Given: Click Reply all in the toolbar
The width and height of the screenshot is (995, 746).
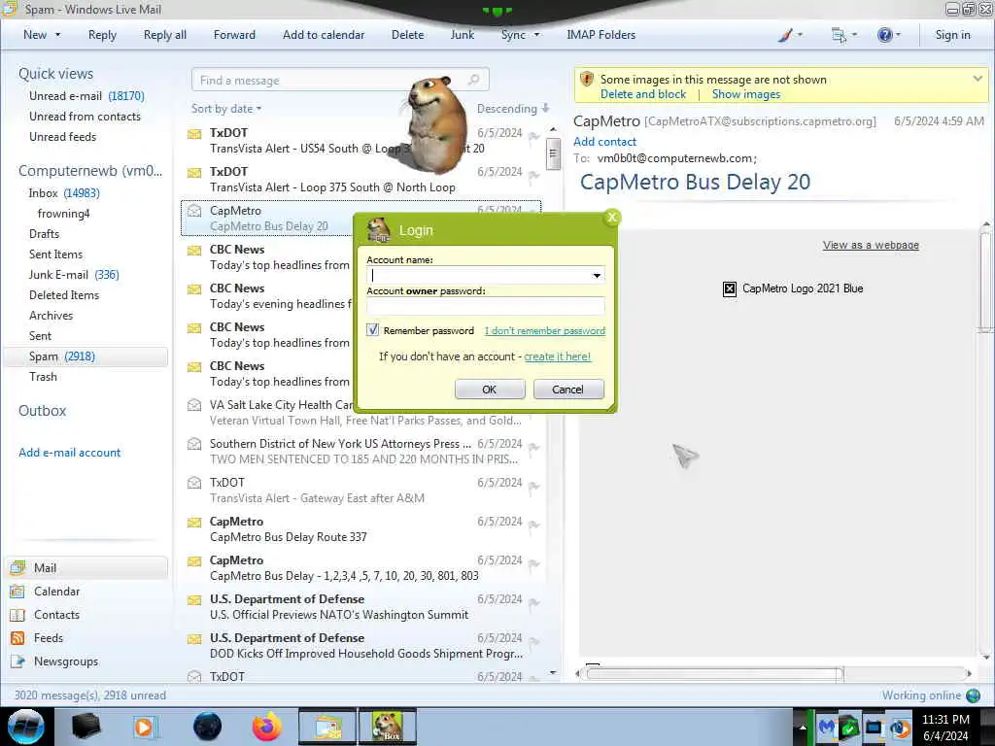Looking at the screenshot, I should pos(165,35).
